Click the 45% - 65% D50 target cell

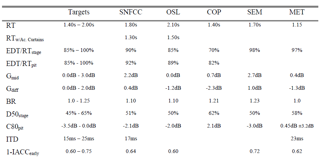click(79, 113)
